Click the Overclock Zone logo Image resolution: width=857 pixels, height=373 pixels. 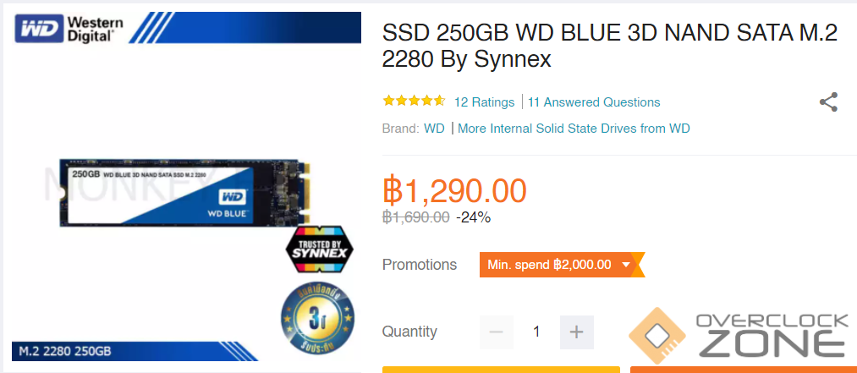pos(739,335)
